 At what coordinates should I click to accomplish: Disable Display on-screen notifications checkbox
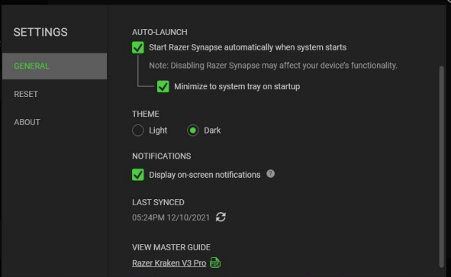(x=138, y=175)
